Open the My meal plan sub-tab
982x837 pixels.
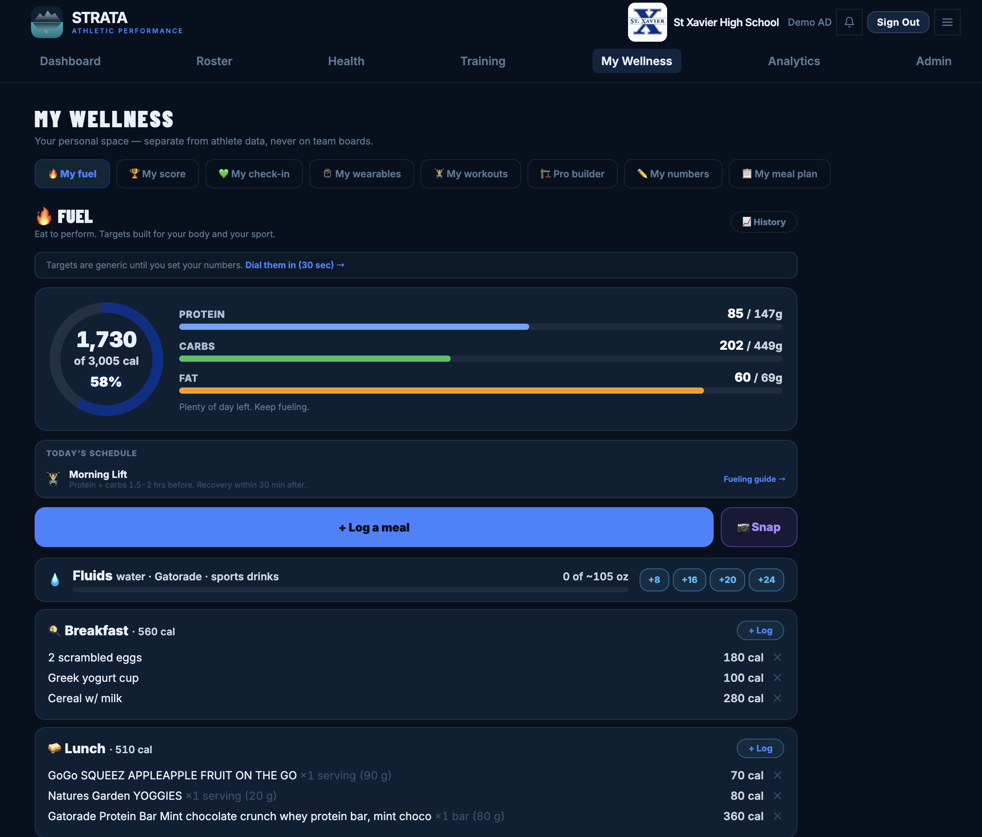(x=779, y=174)
